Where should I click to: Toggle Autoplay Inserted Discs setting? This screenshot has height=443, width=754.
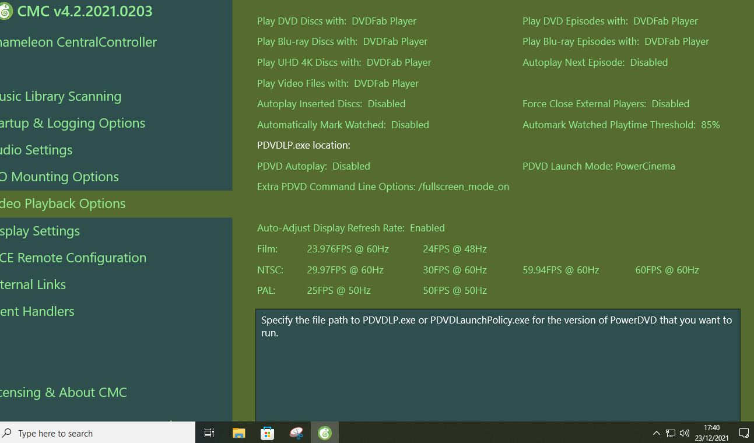(x=331, y=104)
